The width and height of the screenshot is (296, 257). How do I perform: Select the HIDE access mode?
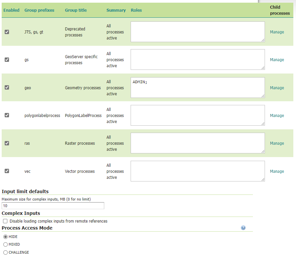pos(5,237)
